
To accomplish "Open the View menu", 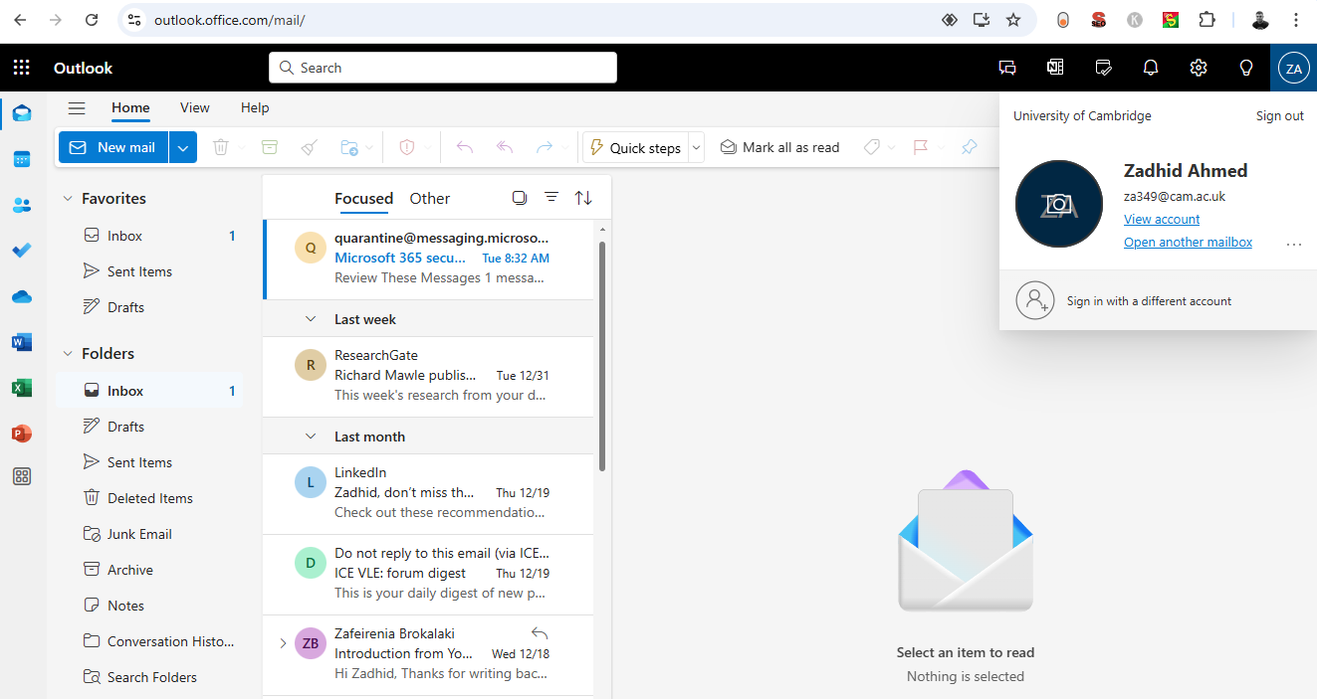I will tap(194, 107).
